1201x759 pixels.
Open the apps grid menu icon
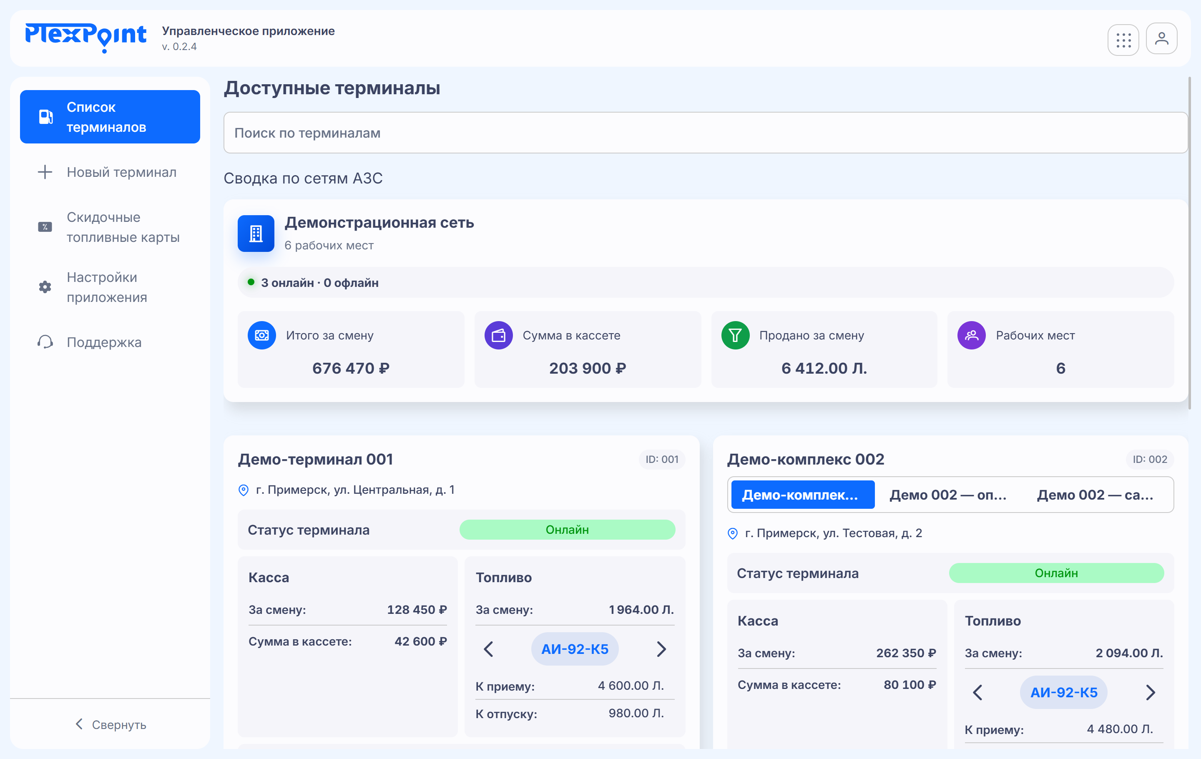pyautogui.click(x=1123, y=40)
